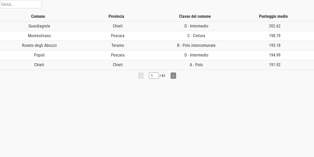
Task: Sort by Punteggio medio header
Action: point(273,16)
